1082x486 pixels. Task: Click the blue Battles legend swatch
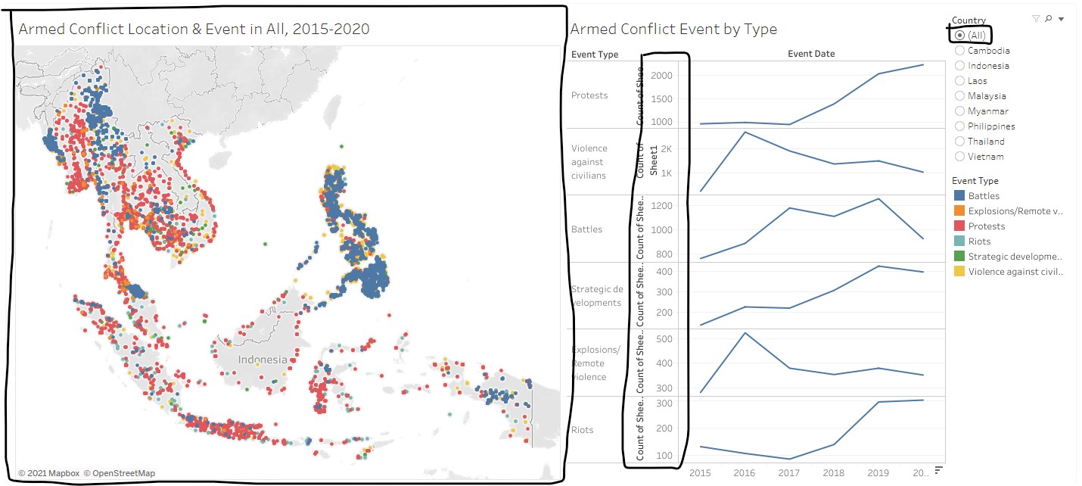(x=959, y=195)
